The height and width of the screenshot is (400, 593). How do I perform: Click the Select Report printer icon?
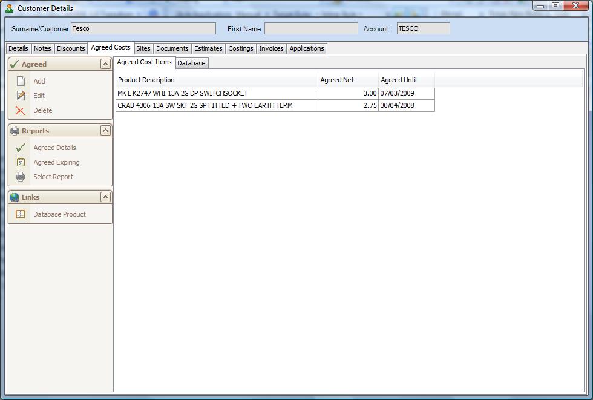pyautogui.click(x=21, y=177)
